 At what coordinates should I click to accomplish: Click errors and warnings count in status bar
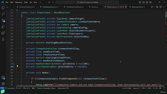[x=27, y=88]
